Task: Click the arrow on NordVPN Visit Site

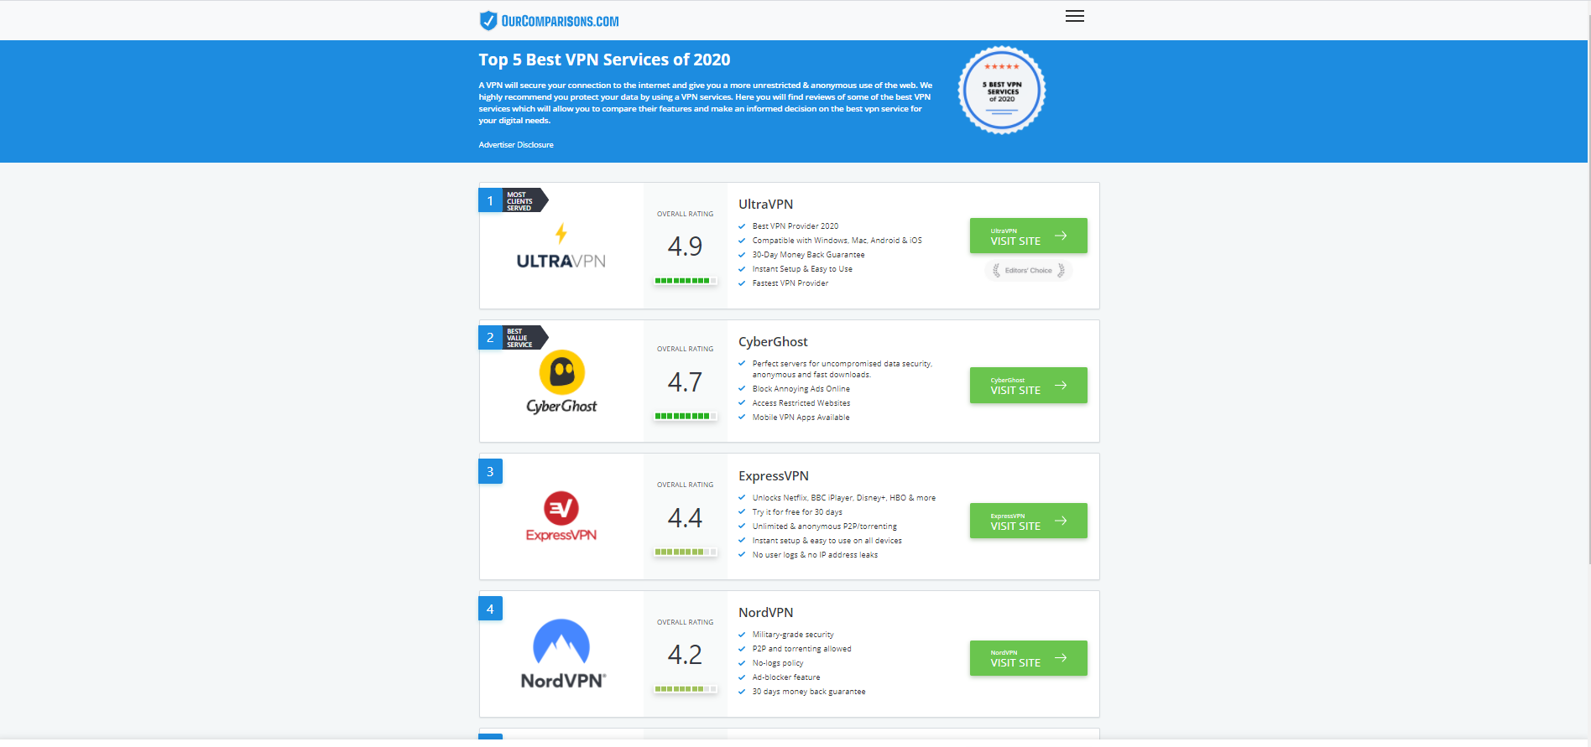Action: click(x=1061, y=657)
